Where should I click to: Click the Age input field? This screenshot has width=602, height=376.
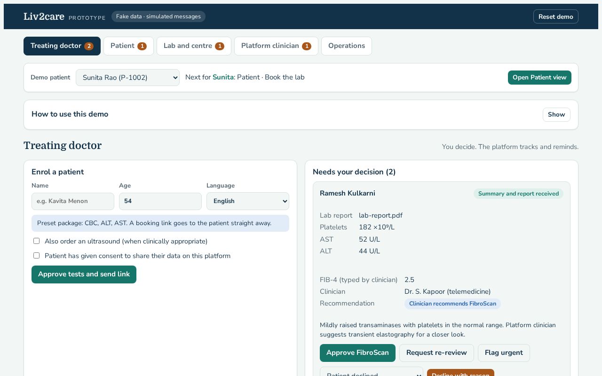(160, 201)
